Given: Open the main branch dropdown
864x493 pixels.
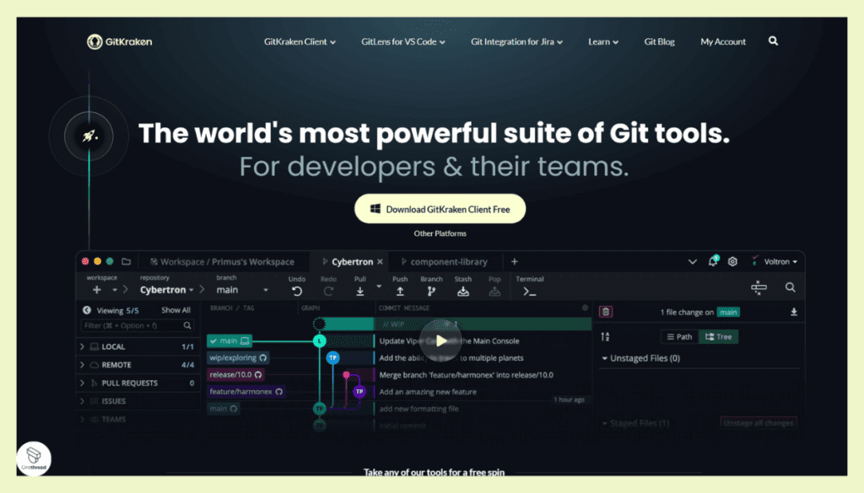Looking at the screenshot, I should [242, 290].
